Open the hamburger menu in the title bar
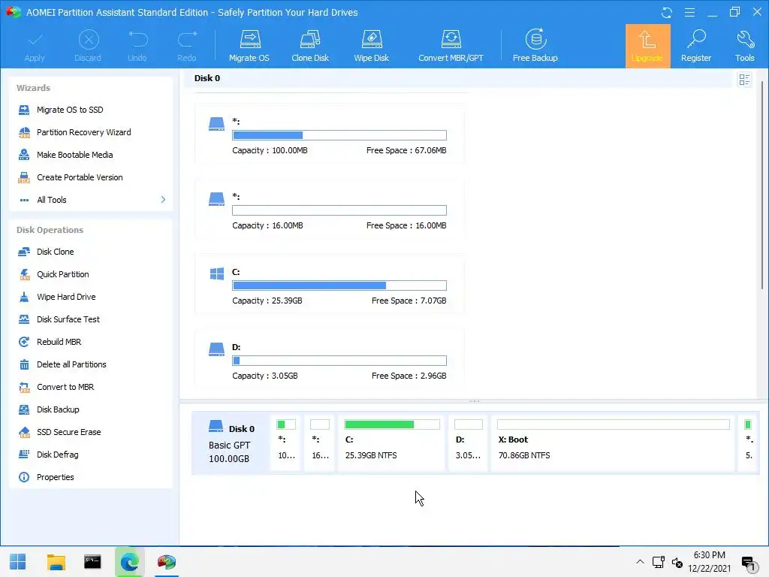 (x=689, y=12)
